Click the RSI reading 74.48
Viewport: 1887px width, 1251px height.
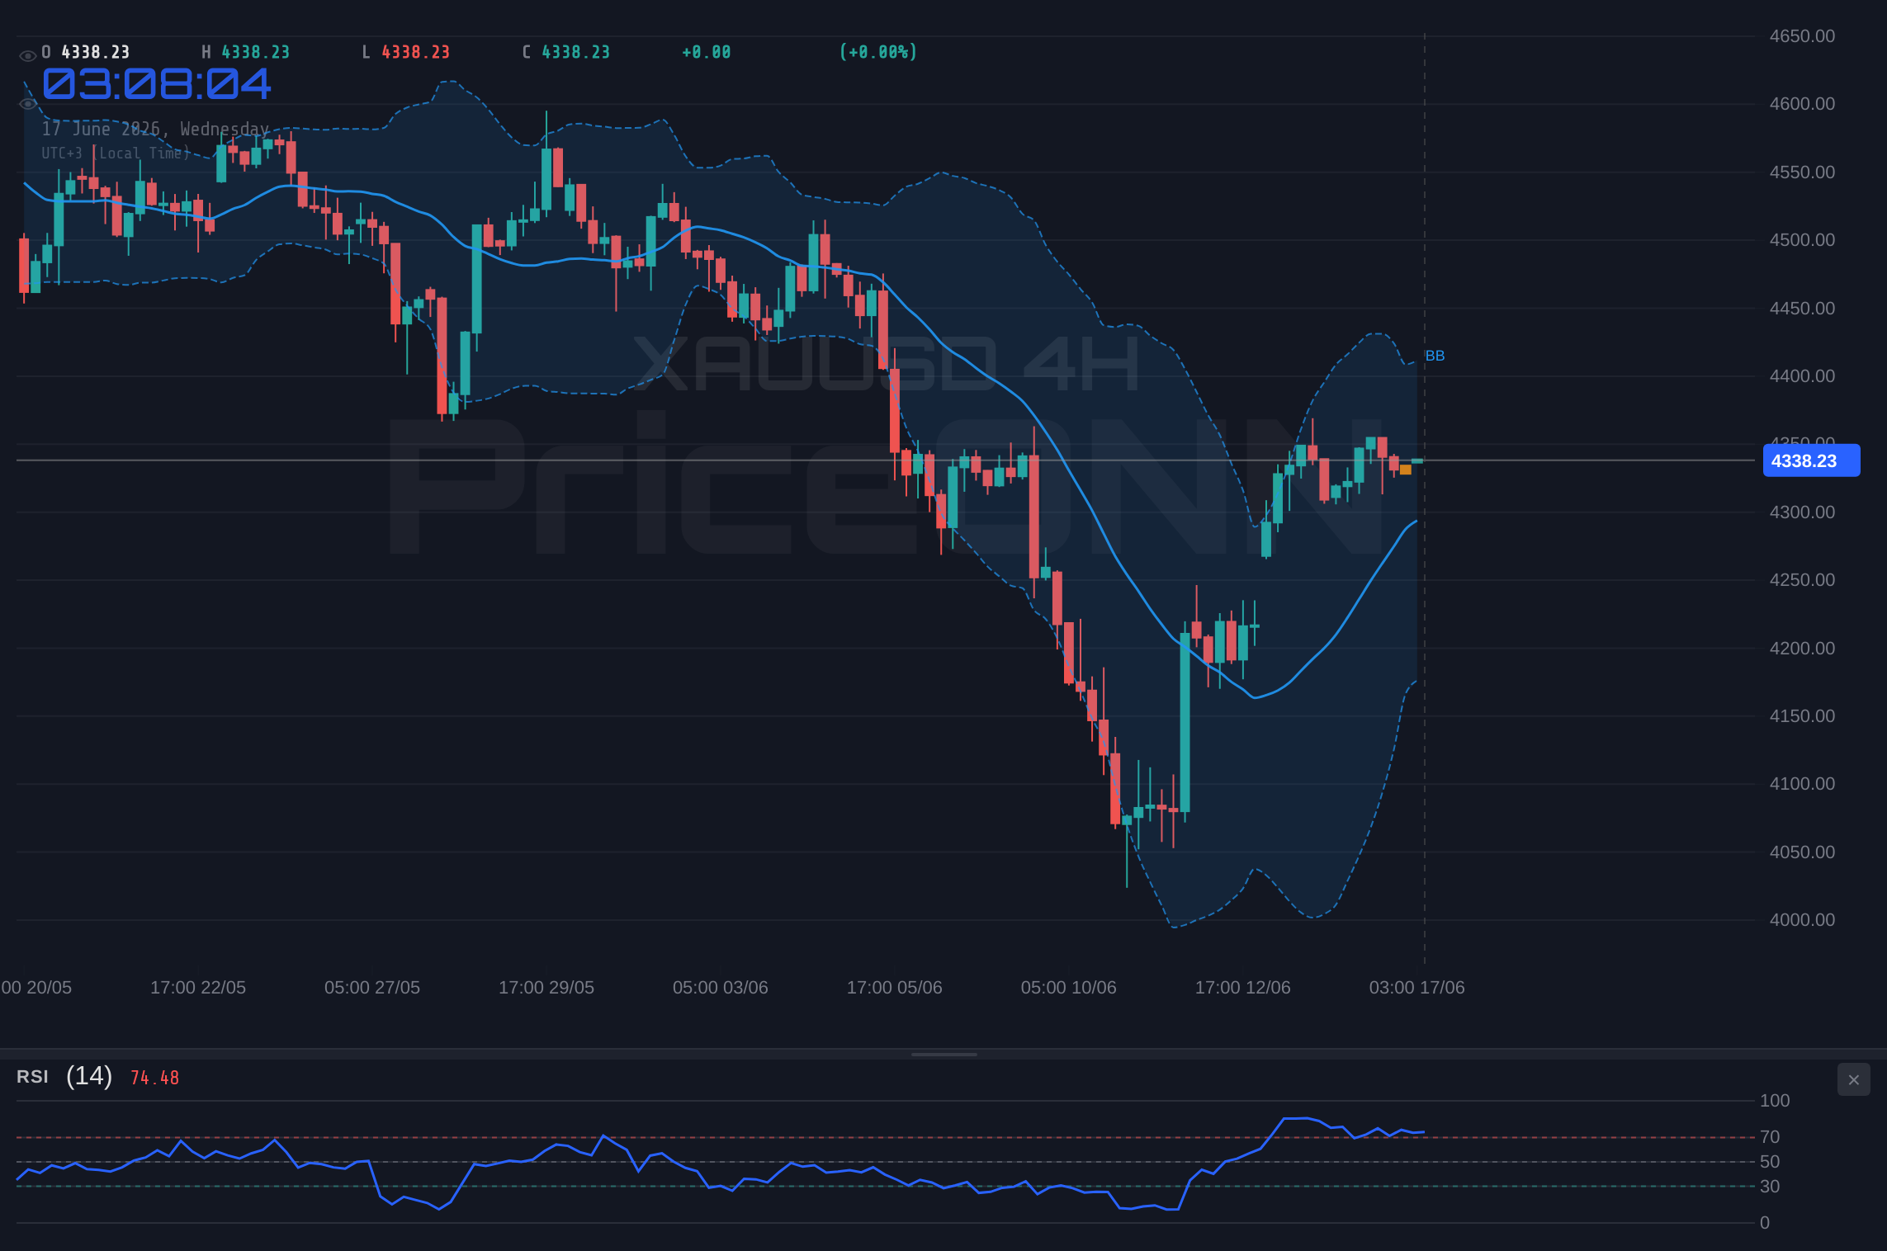(154, 1078)
